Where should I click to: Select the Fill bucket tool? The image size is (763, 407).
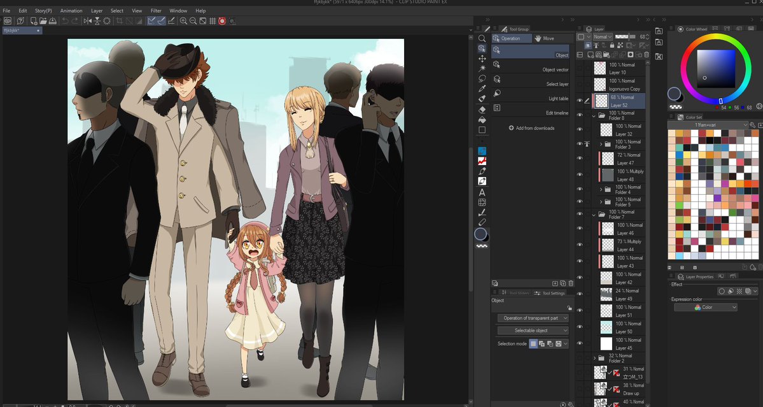coord(482,120)
